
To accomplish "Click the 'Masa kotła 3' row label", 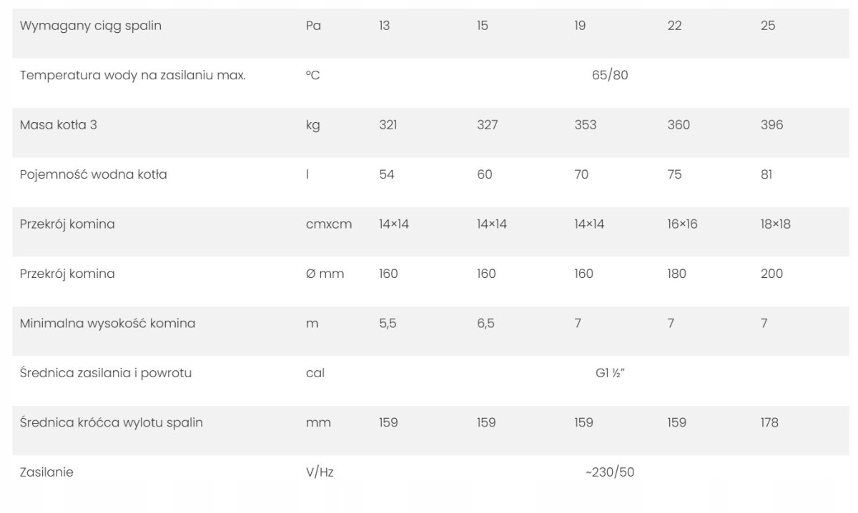I will click(59, 125).
